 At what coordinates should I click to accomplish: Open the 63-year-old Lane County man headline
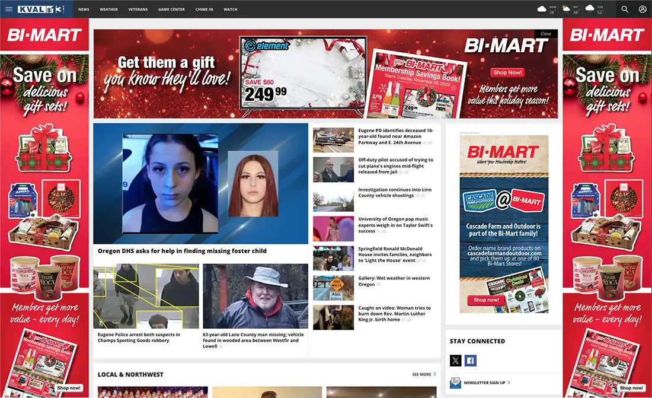[x=254, y=340]
